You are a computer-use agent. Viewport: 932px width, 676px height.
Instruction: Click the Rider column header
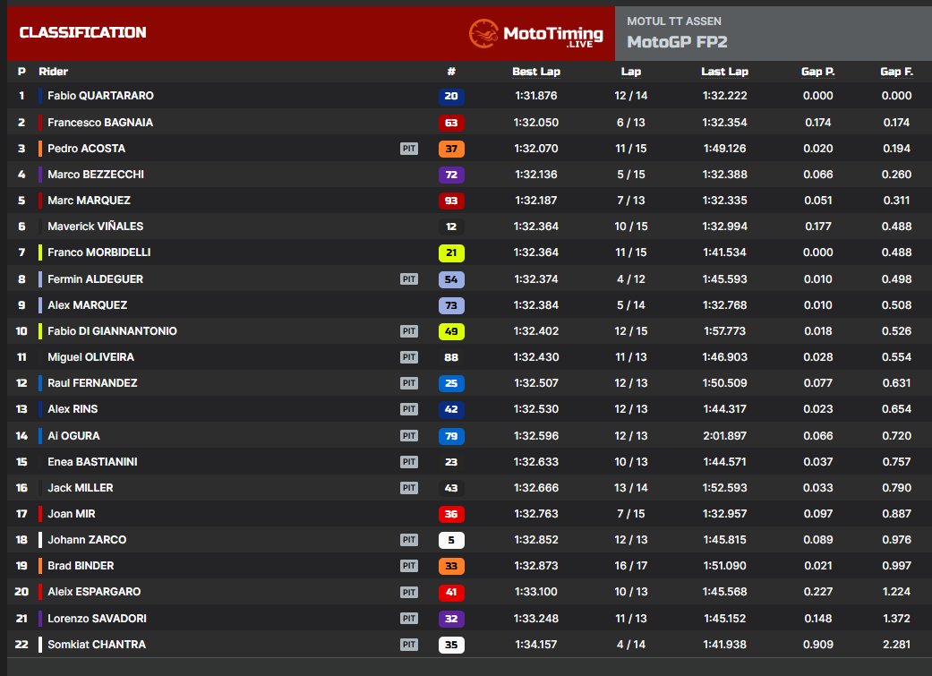pyautogui.click(x=54, y=72)
